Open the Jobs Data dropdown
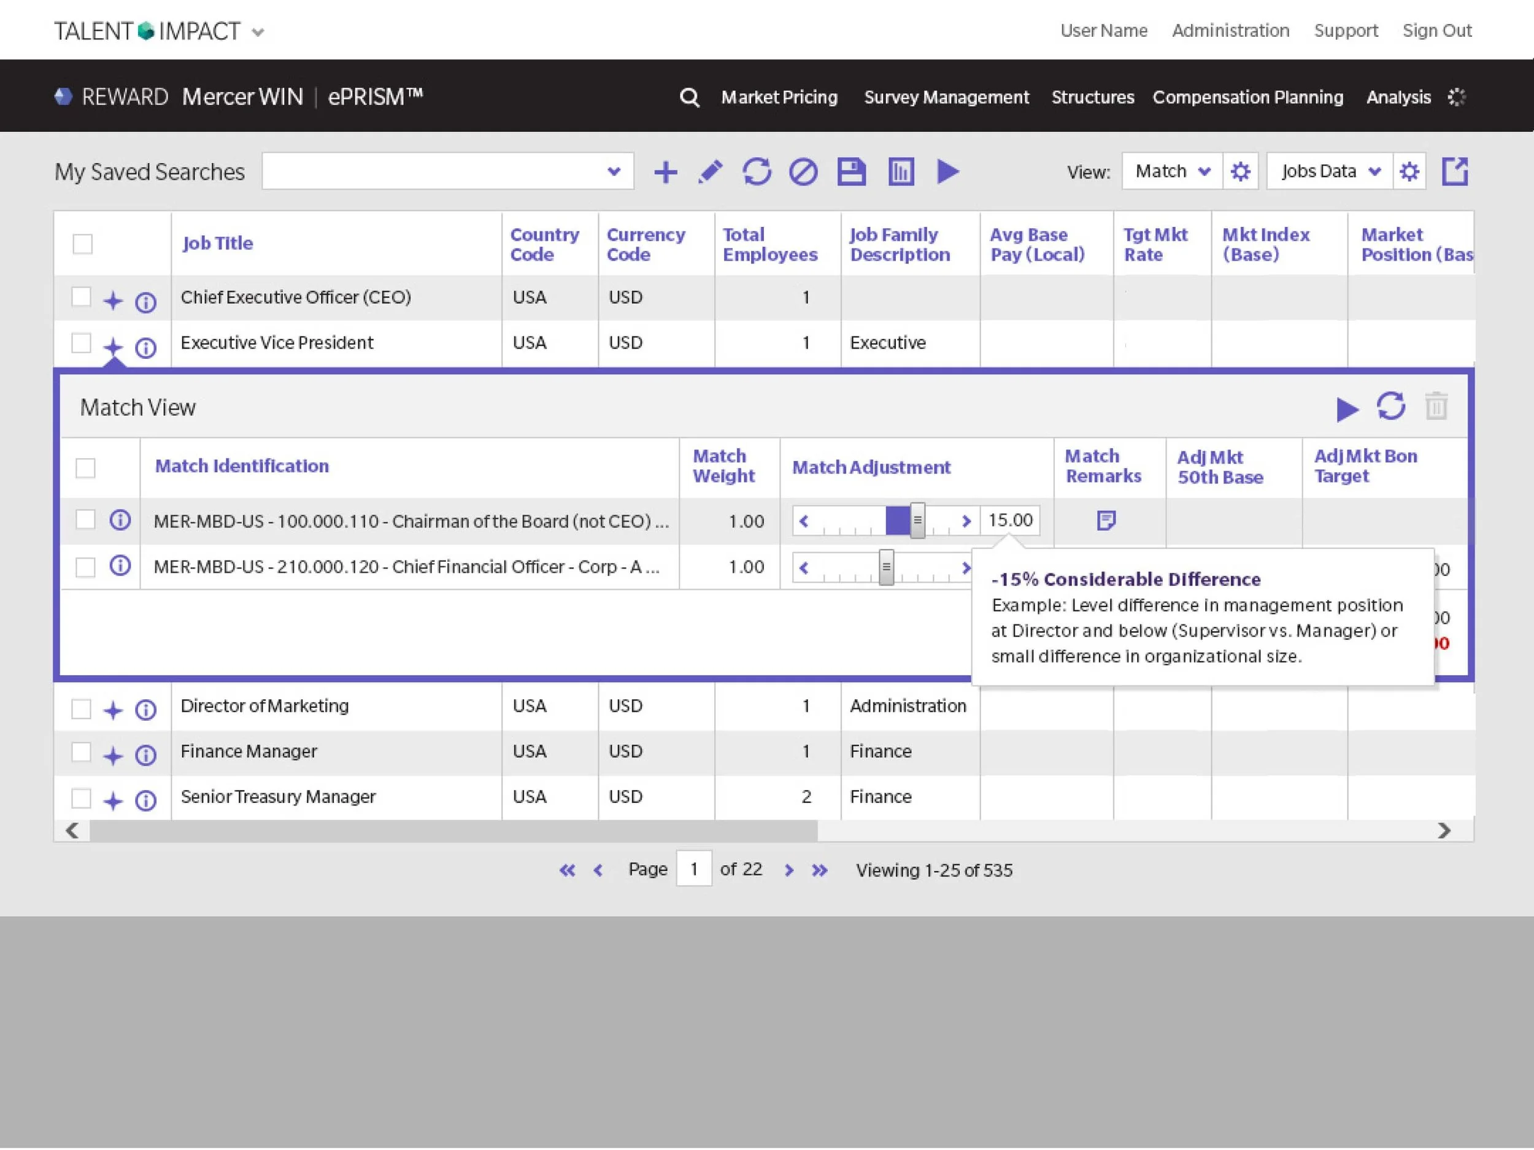The image size is (1534, 1150). pos(1330,171)
